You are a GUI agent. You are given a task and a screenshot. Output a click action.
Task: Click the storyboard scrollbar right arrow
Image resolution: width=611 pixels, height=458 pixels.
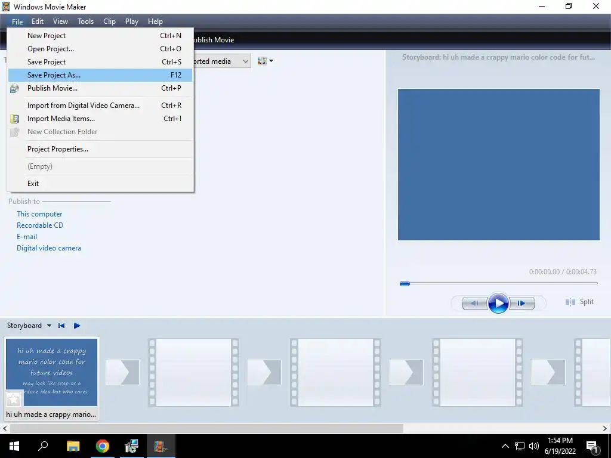[x=605, y=428]
